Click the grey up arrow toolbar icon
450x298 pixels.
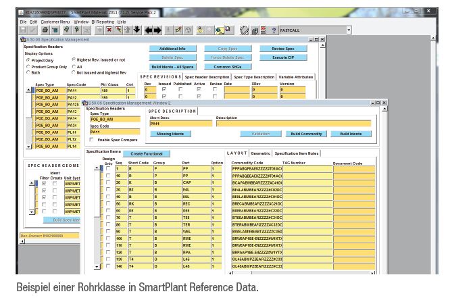pos(128,30)
